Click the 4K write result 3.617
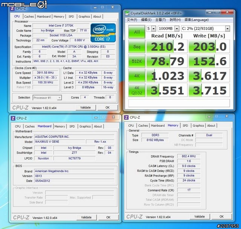Viewport: 241px width, 229px height. [209, 76]
